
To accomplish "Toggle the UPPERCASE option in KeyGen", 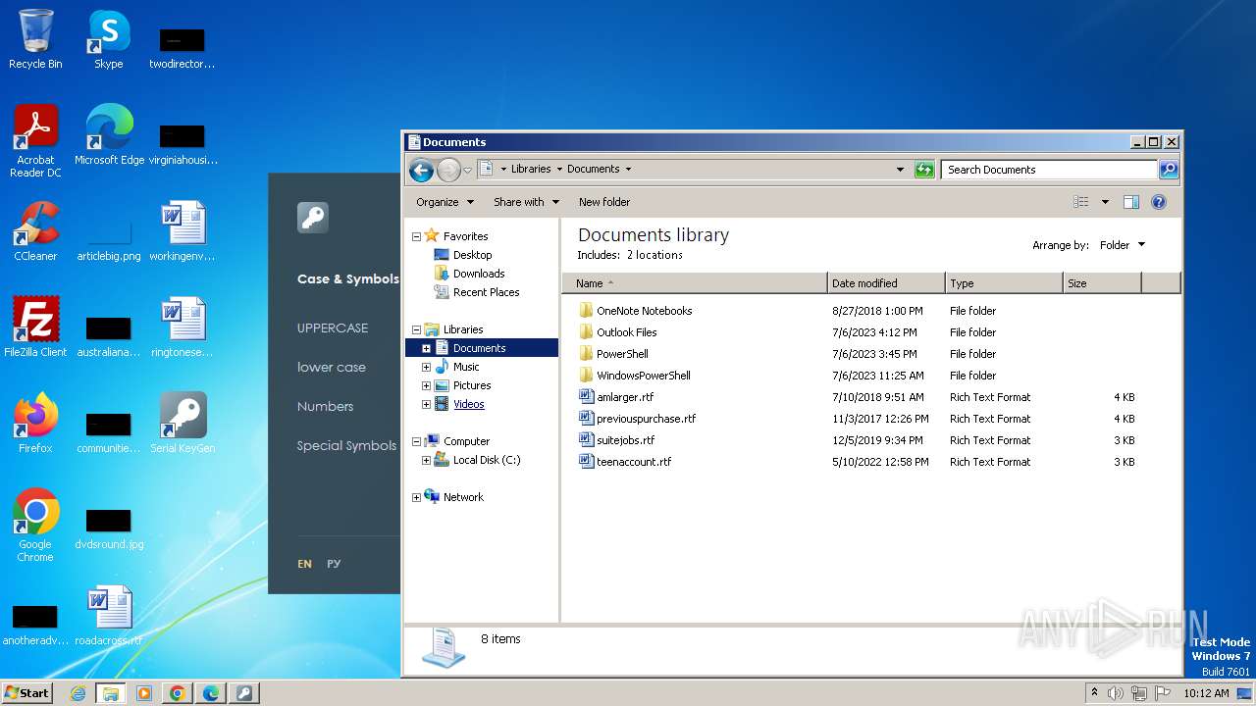I will click(x=333, y=328).
